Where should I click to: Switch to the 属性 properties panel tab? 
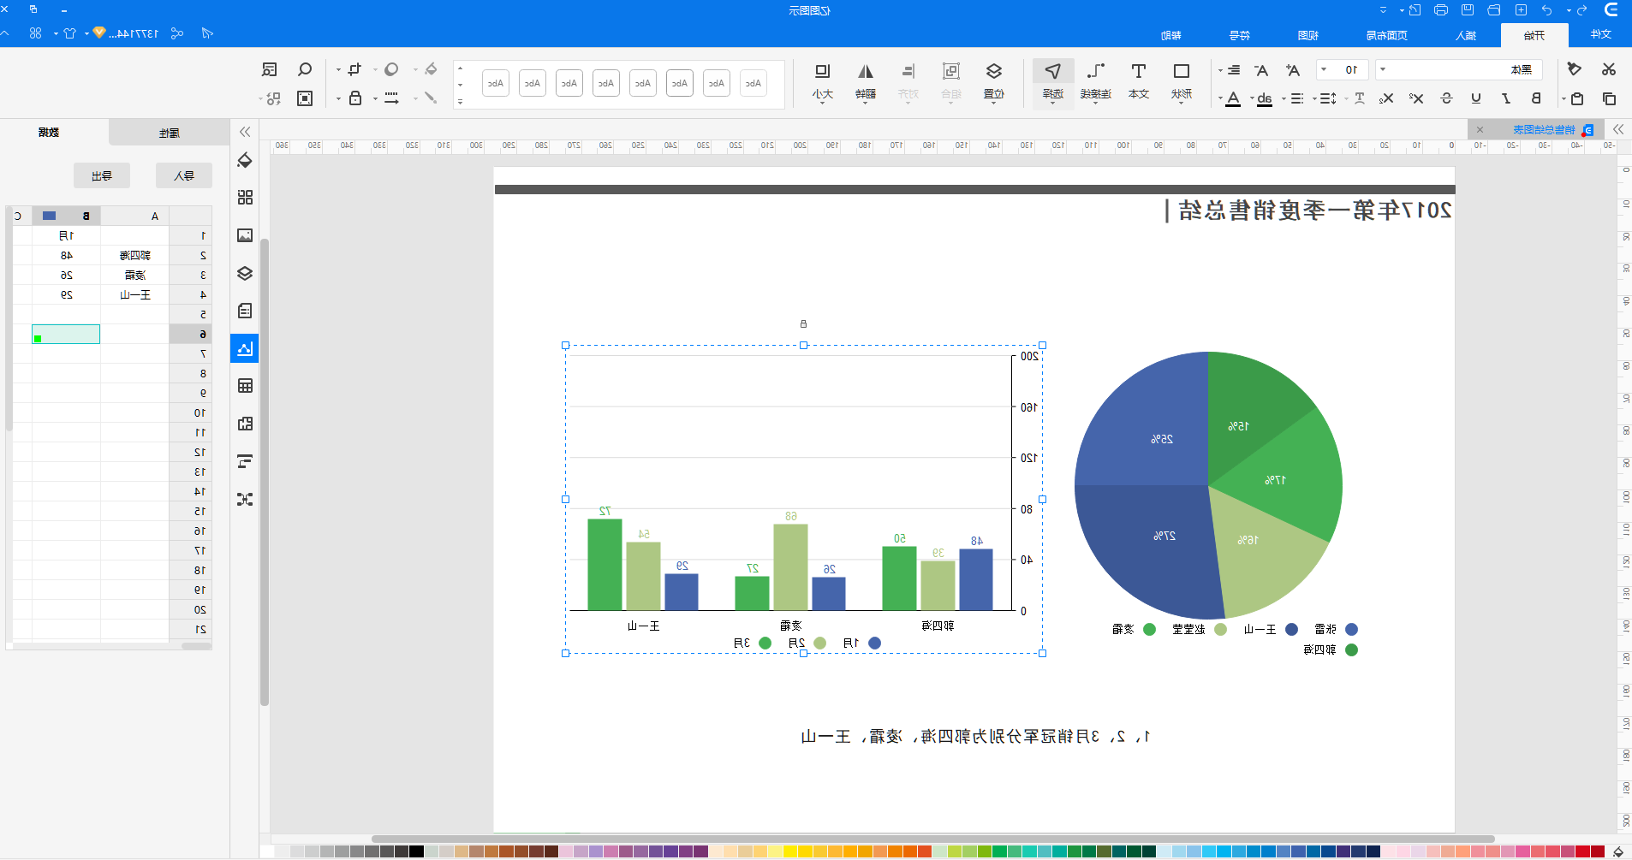click(170, 133)
